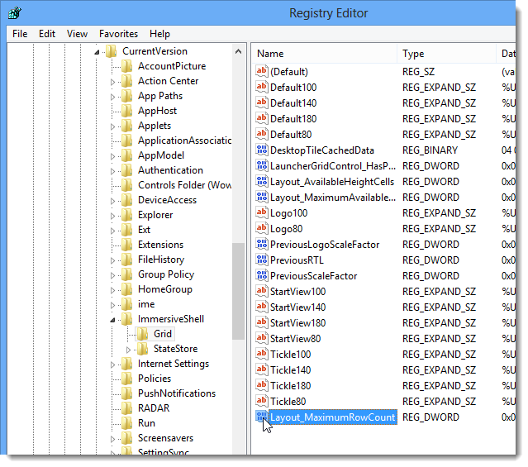Click the icon of Layout_MaximumRowCount value

point(262,417)
